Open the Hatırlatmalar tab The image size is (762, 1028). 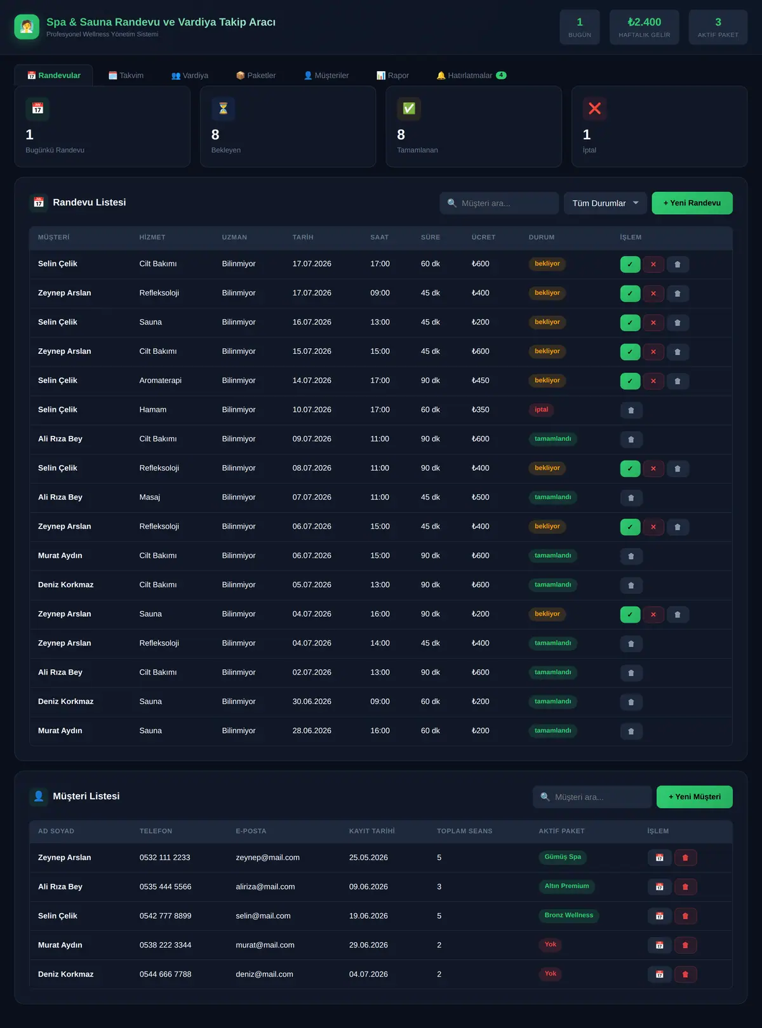[471, 76]
